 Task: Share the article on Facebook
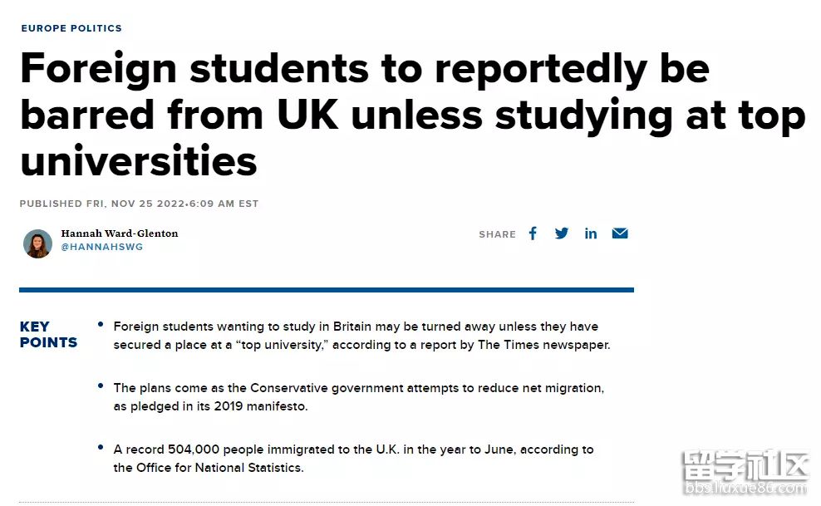pyautogui.click(x=533, y=233)
